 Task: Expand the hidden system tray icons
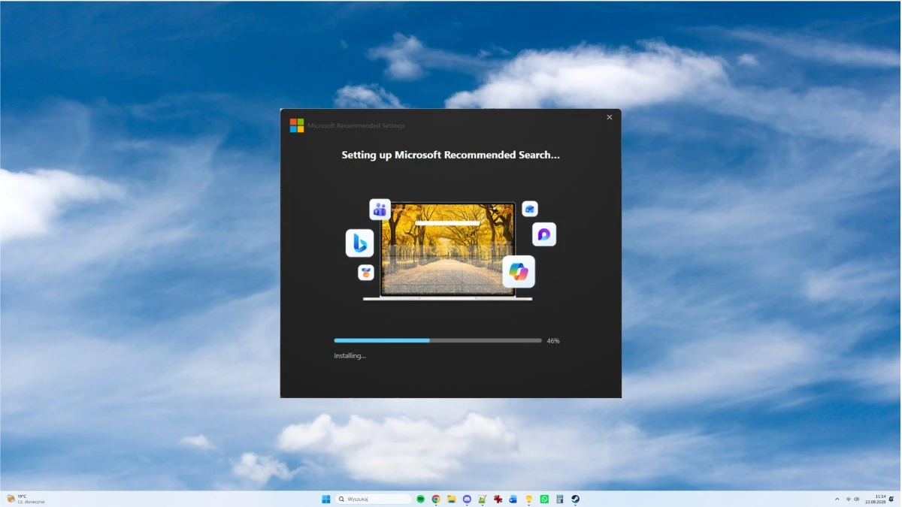[837, 499]
